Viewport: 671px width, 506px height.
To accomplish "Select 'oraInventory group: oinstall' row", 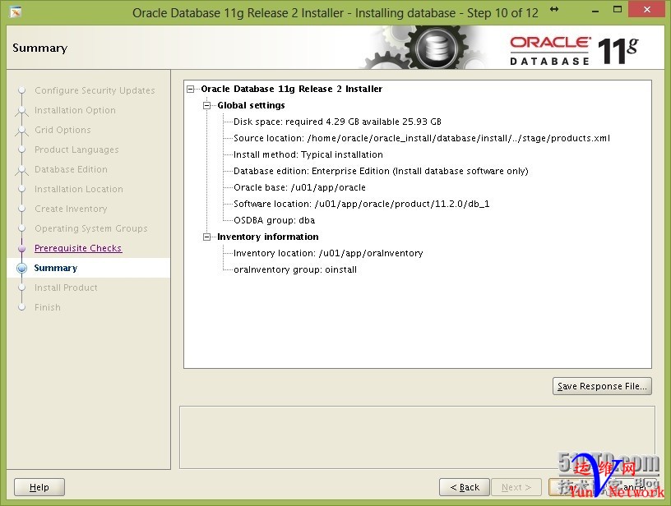I will click(x=295, y=269).
